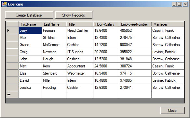Select the Jerry first name cell
The width and height of the screenshot is (190, 118).
click(30, 30)
